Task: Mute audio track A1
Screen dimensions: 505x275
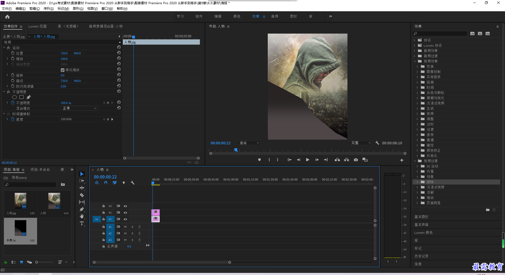Action: coord(125,227)
